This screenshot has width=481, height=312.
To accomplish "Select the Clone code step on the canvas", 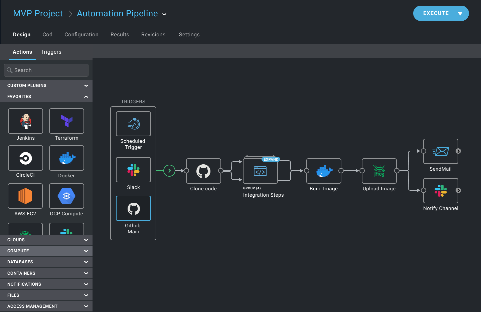I will 203,171.
